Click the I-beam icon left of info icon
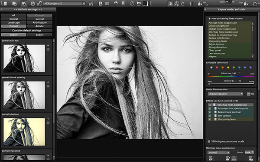 point(123,3)
